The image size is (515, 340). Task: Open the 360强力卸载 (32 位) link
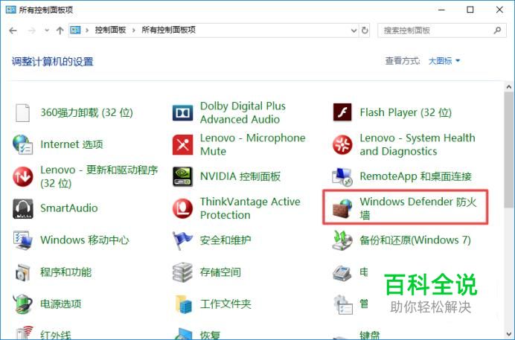pyautogui.click(x=87, y=112)
